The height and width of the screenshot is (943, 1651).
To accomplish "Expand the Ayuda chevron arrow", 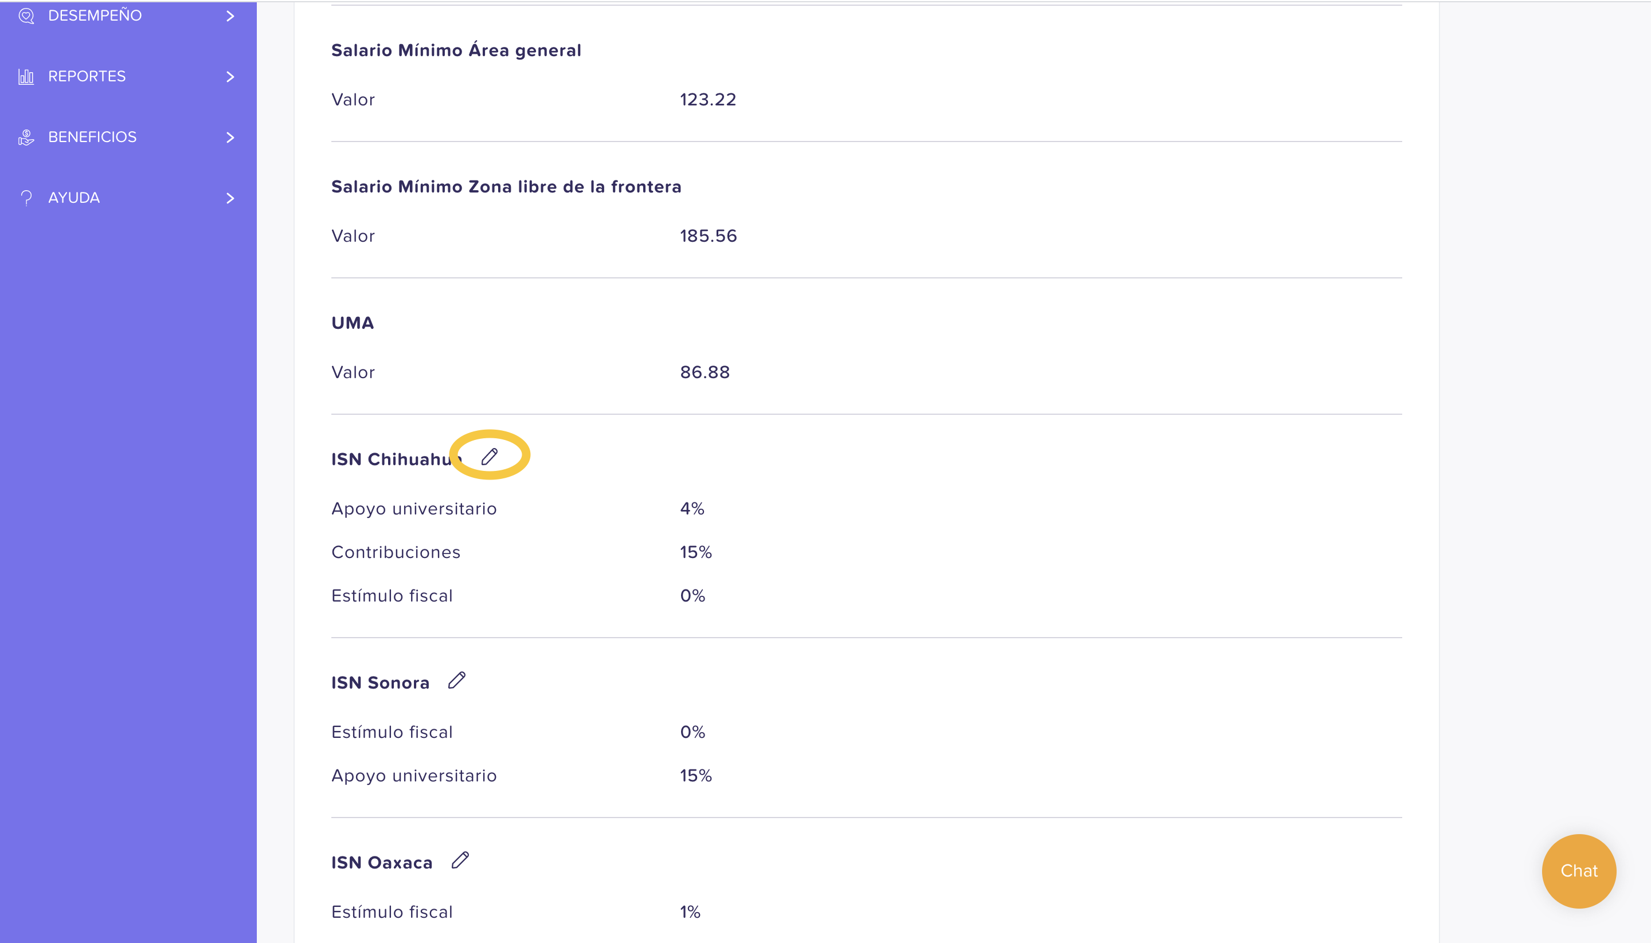I will (x=230, y=198).
